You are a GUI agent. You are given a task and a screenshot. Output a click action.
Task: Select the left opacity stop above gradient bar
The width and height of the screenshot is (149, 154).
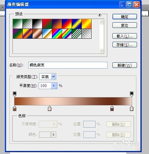pos(14,94)
